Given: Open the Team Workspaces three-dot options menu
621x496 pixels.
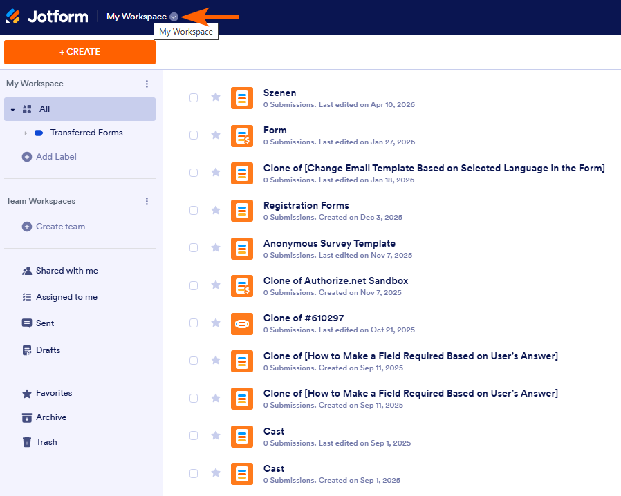Looking at the screenshot, I should (x=147, y=201).
